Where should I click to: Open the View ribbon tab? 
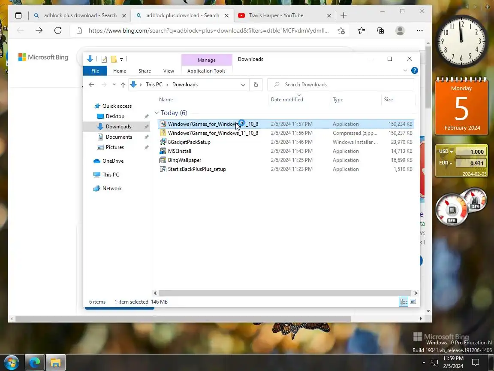tap(169, 71)
